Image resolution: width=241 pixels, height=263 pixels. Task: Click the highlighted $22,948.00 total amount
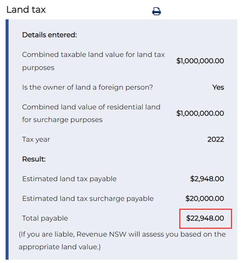tap(205, 218)
